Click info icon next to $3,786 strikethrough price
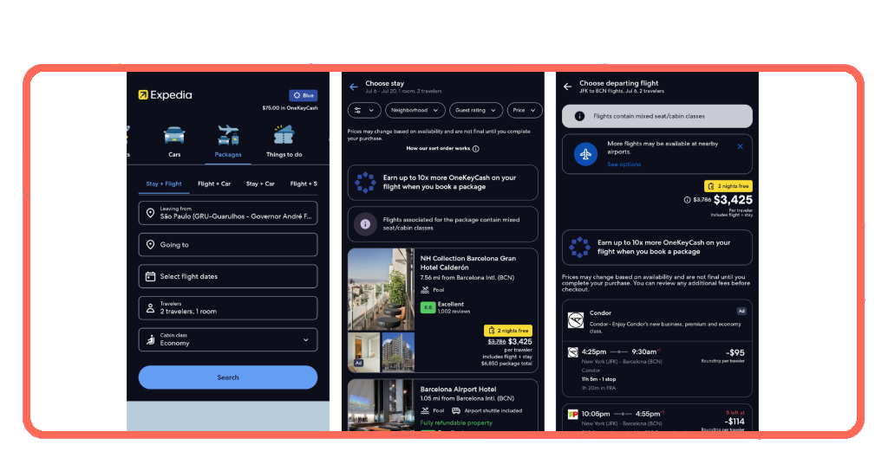This screenshot has height=464, width=888. pyautogui.click(x=687, y=199)
